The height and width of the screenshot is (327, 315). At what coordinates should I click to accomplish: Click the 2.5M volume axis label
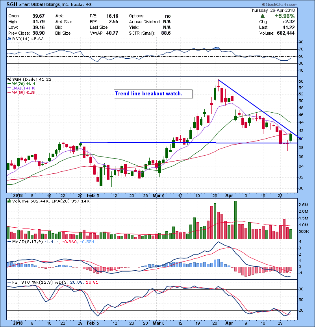[303, 205]
